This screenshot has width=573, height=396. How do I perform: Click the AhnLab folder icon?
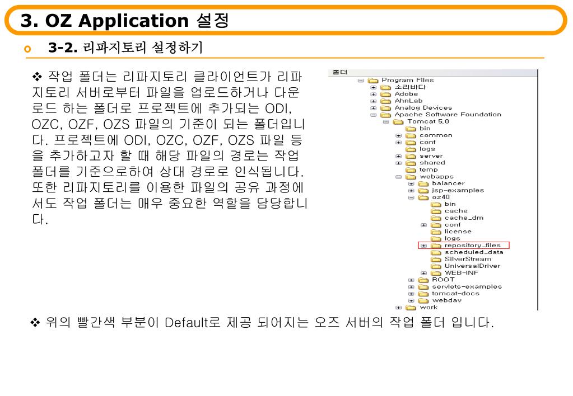[x=385, y=101]
